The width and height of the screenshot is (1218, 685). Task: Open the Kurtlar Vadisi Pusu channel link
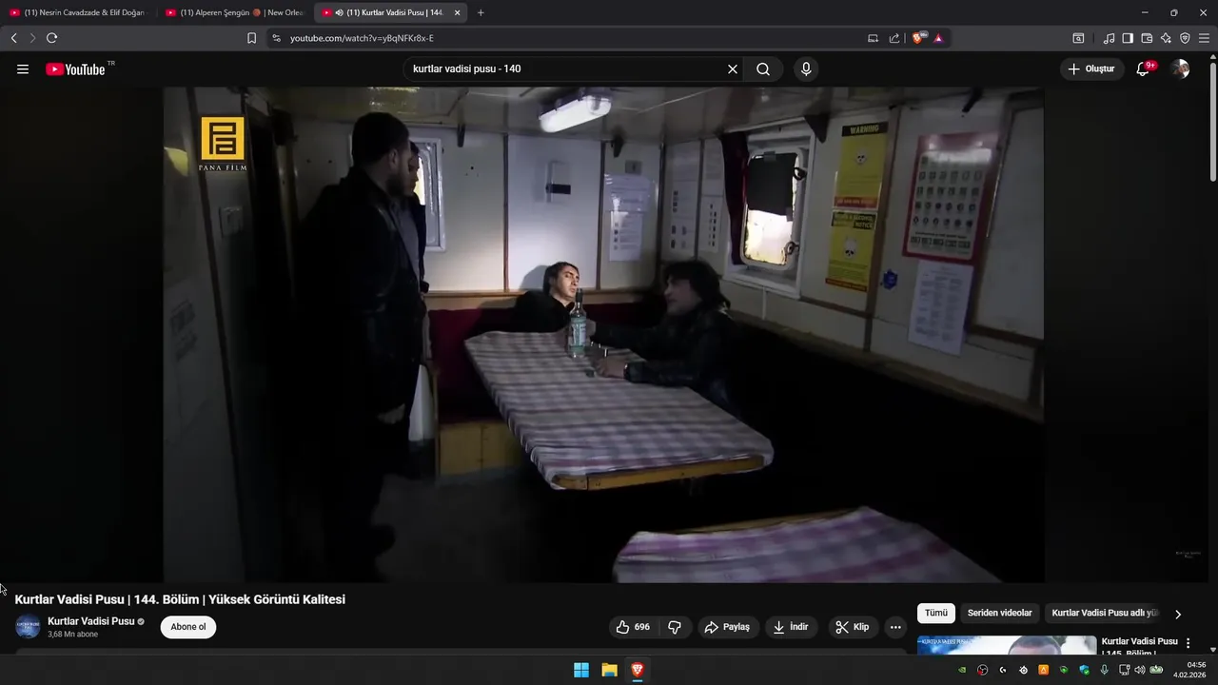pyautogui.click(x=91, y=621)
